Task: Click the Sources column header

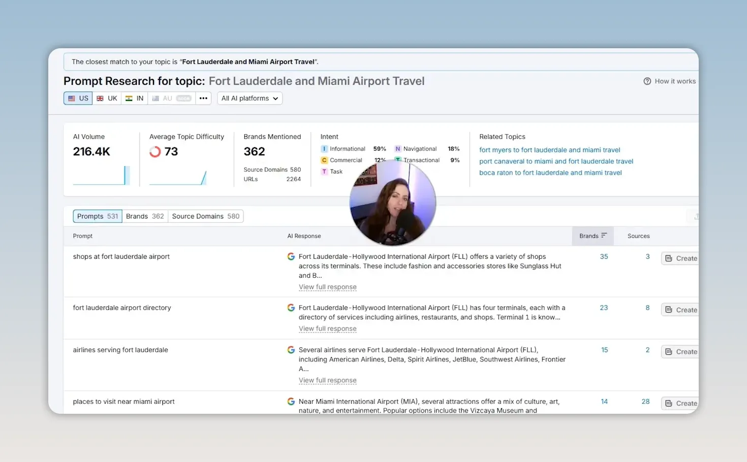Action: (x=639, y=236)
